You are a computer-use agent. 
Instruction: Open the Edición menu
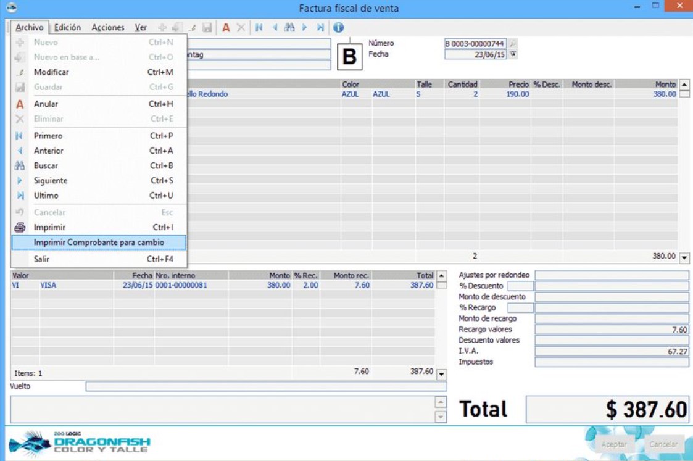[67, 28]
